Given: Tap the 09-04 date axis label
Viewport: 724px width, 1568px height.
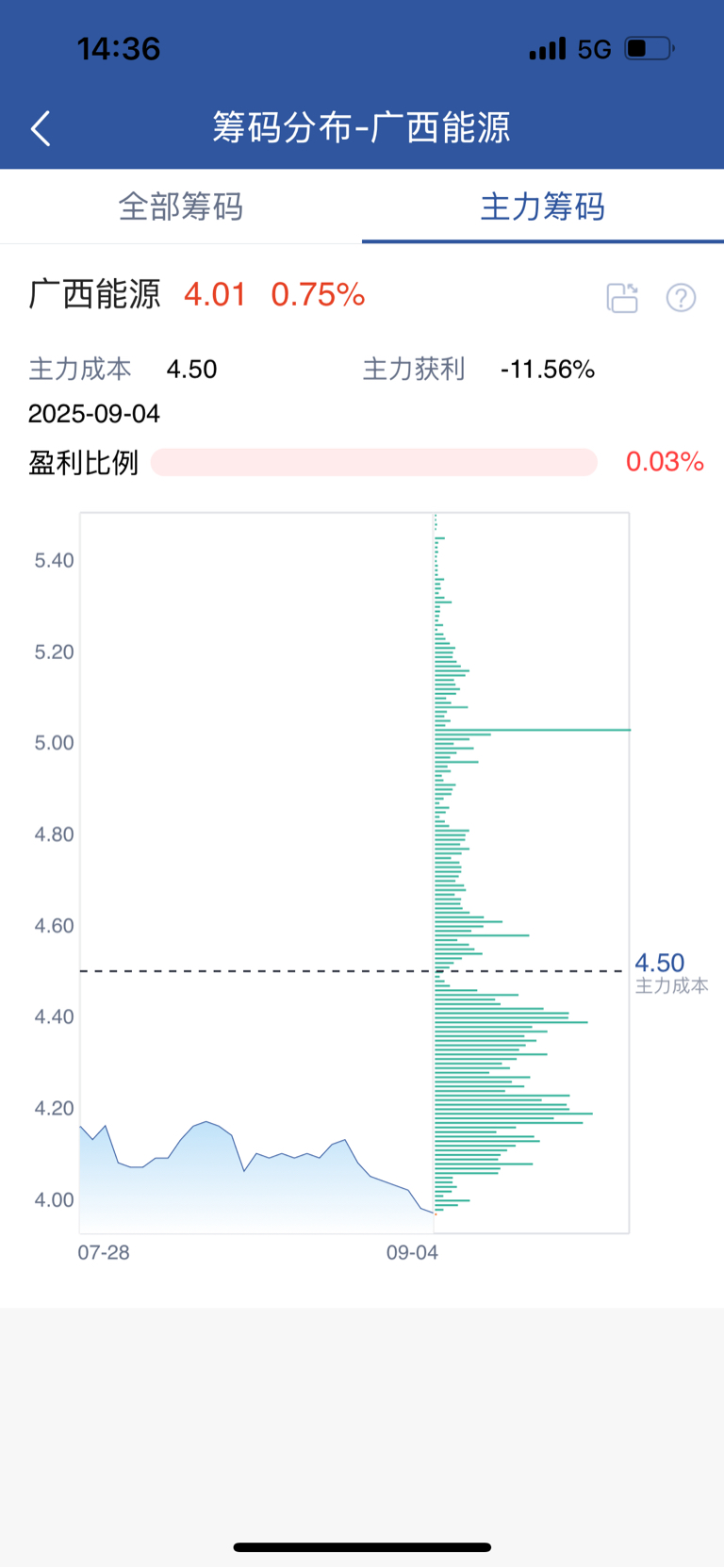Looking at the screenshot, I should [x=412, y=1252].
